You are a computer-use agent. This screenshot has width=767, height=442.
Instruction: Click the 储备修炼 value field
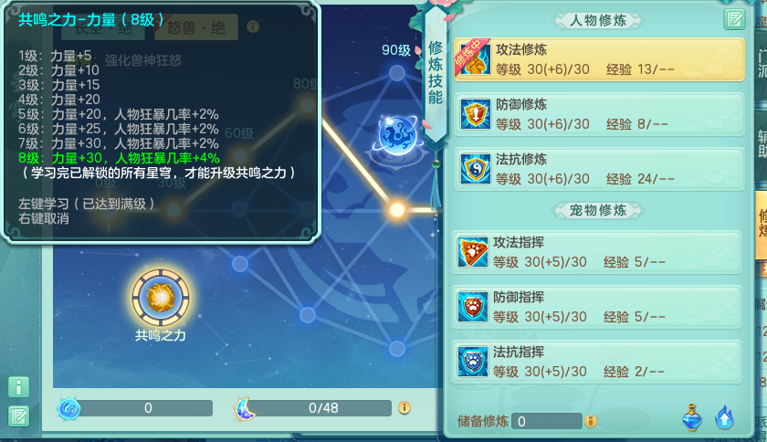tap(546, 421)
